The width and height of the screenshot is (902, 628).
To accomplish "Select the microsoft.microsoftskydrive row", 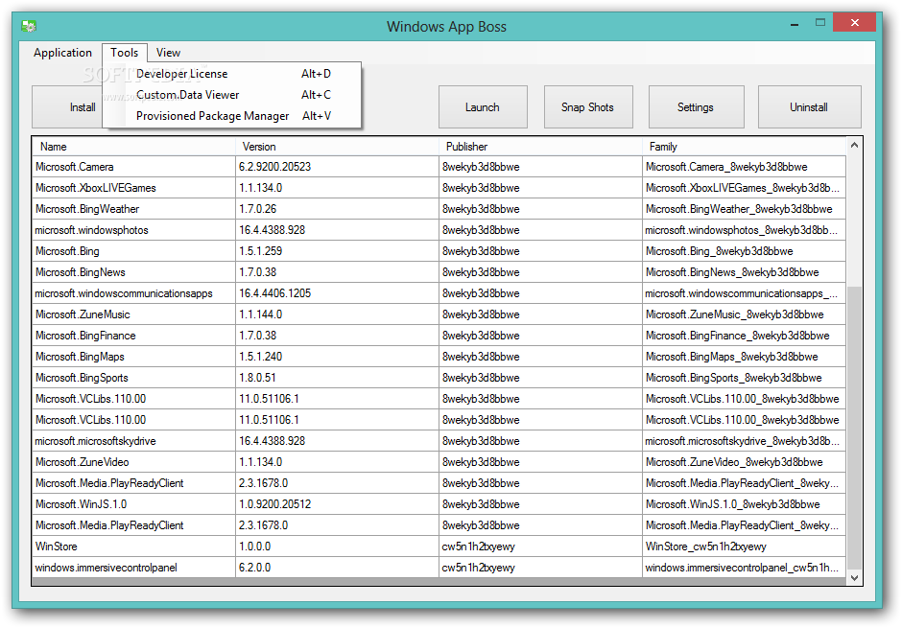I will (x=439, y=441).
